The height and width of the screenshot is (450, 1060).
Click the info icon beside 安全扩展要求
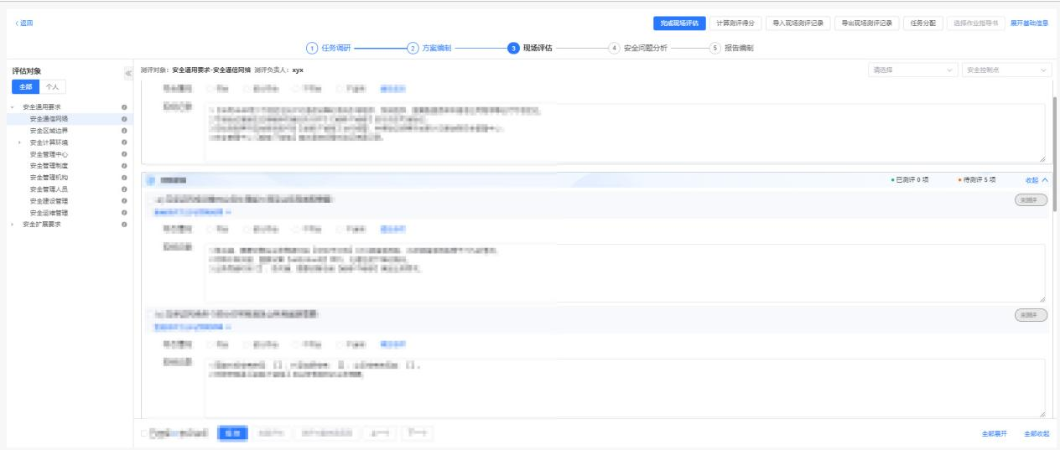pos(124,225)
